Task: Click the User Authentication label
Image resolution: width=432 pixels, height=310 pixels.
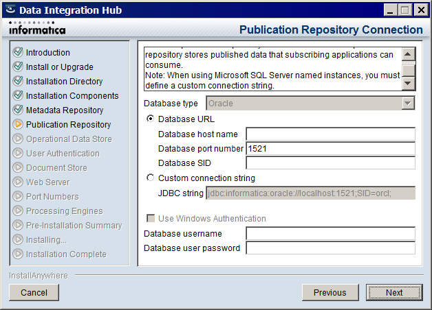Action: point(63,154)
